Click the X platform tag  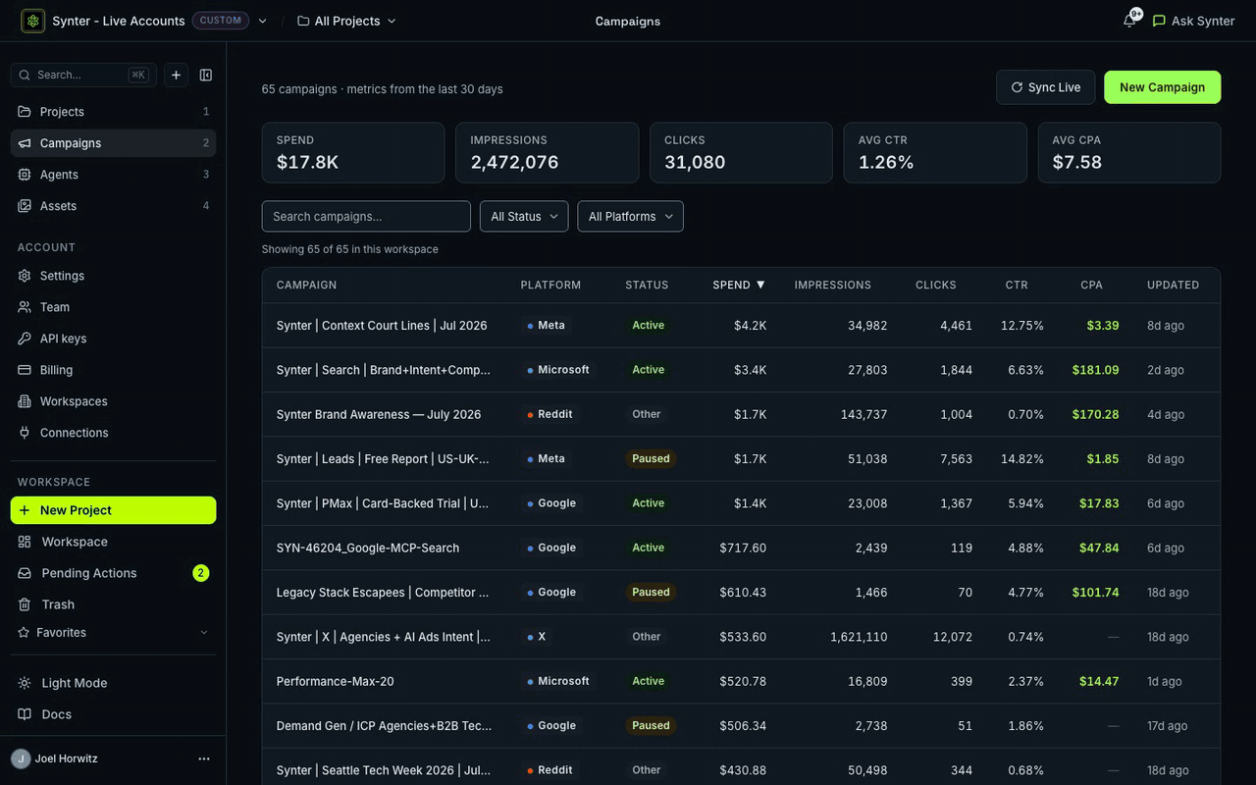point(537,637)
